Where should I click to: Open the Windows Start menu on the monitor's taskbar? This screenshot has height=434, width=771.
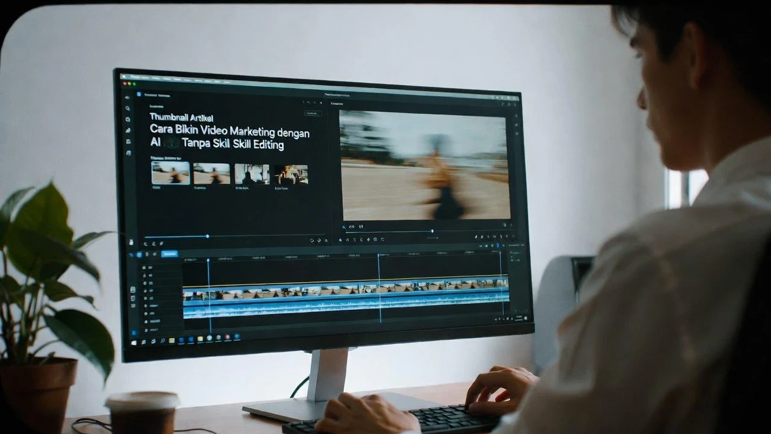(134, 342)
